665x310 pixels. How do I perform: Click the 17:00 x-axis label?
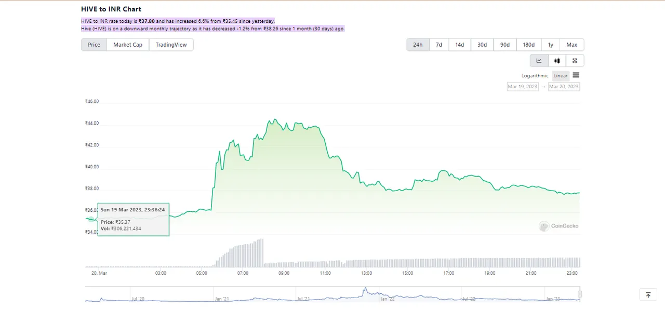click(x=449, y=273)
